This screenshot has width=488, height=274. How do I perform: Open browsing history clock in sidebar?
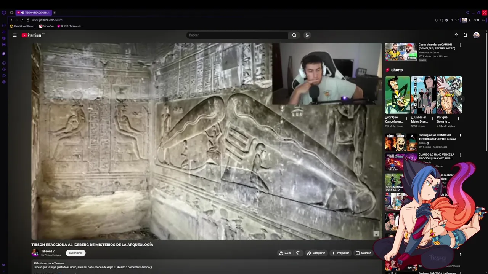coord(4,69)
